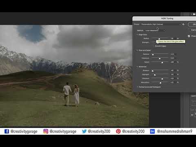Click the Vibrance slider handle
The width and height of the screenshot is (196, 147).
[162, 79]
